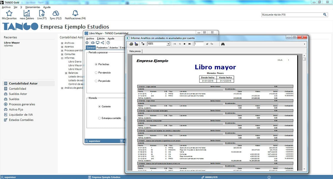Screen dimensions: 333x179
Task: Select Corriente currency option
Action: [99, 107]
